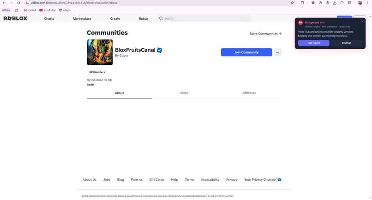Switch to the Store tab
The image size is (372, 200).
click(x=184, y=93)
